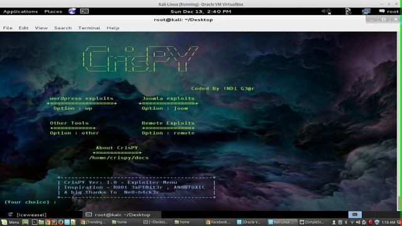This screenshot has height=226, width=402.
Task: Click the workspace switcher in Kali bottom panel
Action: pyautogui.click(x=355, y=215)
